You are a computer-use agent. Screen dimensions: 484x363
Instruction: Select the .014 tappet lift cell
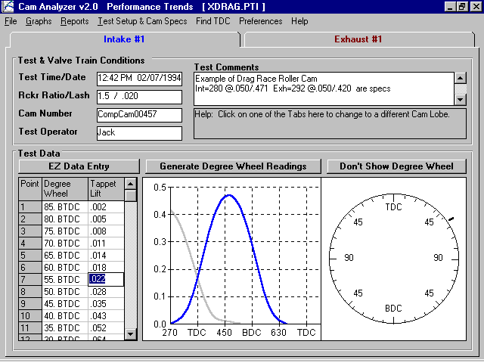pyautogui.click(x=106, y=256)
